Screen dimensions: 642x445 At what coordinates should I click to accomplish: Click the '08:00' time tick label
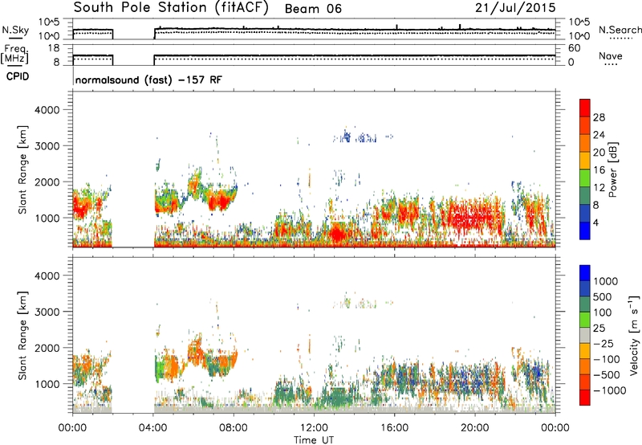click(234, 428)
